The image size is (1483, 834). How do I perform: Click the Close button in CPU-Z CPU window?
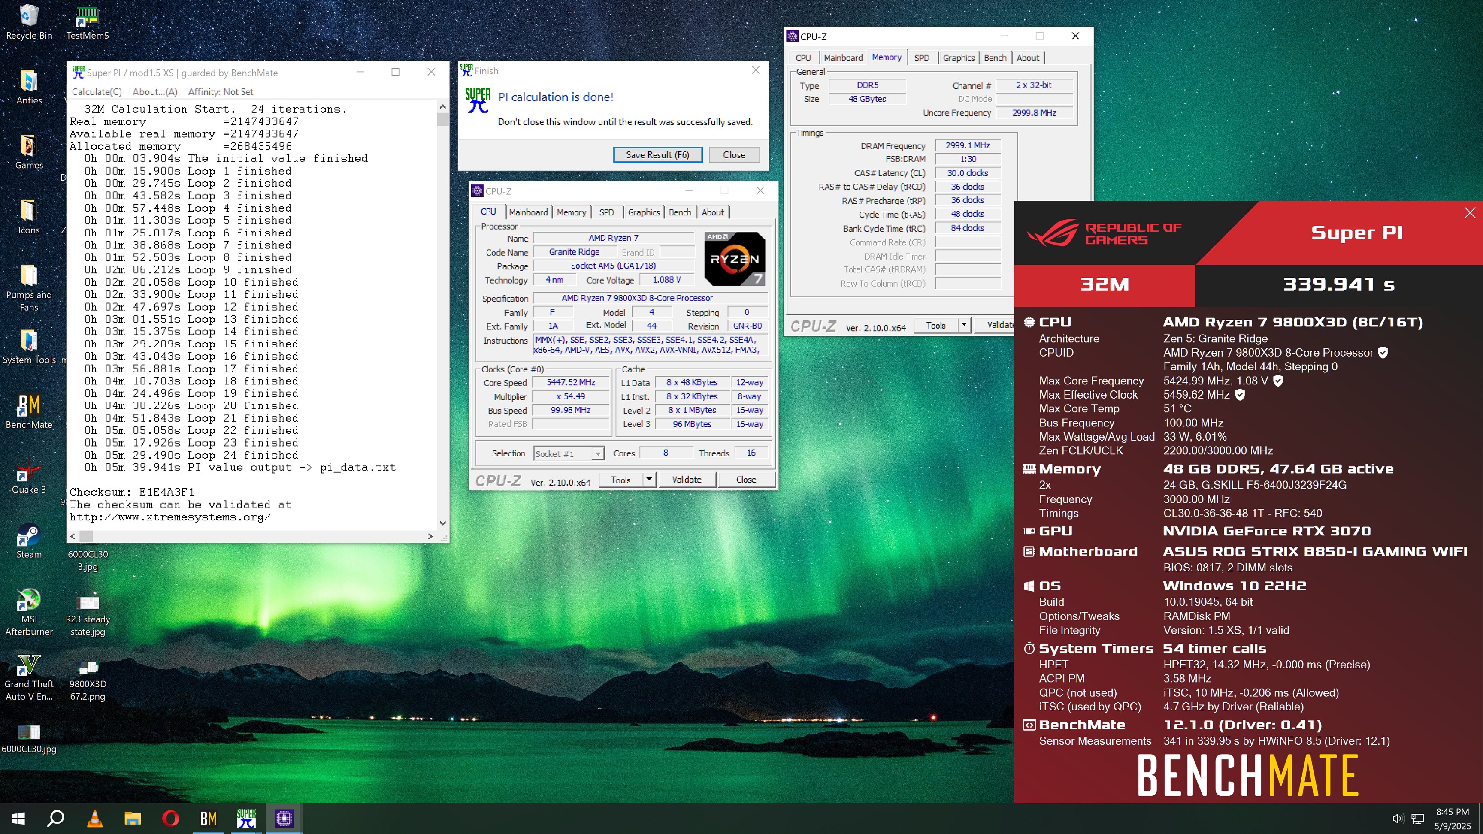click(x=746, y=480)
